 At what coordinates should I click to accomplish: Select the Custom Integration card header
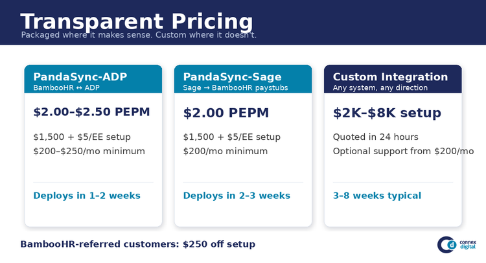(x=393, y=79)
